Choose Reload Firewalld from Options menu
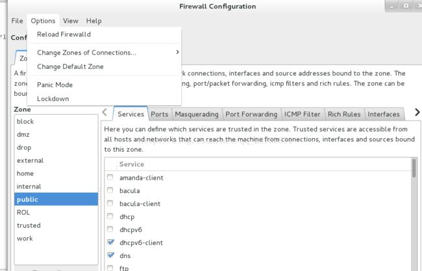 [104, 34]
